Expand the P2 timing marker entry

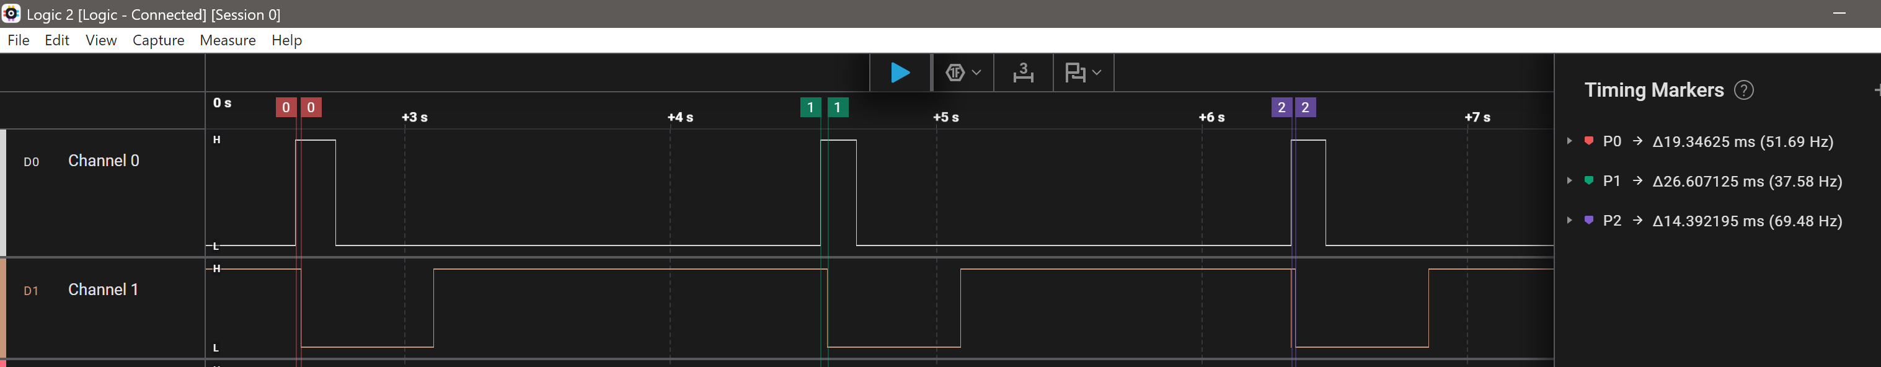click(x=1569, y=220)
